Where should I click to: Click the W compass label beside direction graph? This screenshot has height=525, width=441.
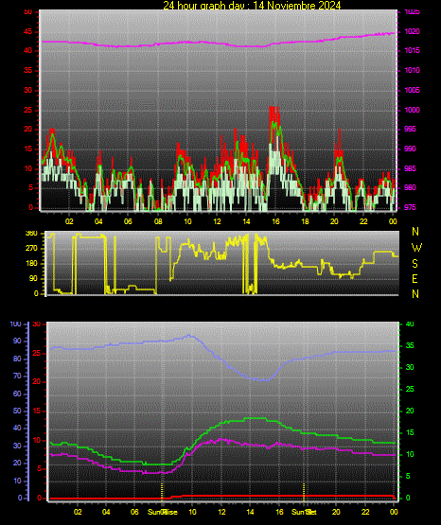(x=416, y=248)
